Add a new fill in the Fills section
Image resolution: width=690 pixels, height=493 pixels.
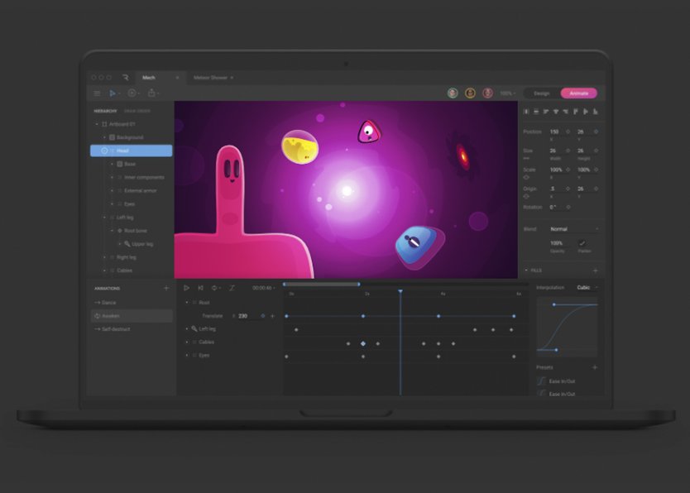(595, 270)
